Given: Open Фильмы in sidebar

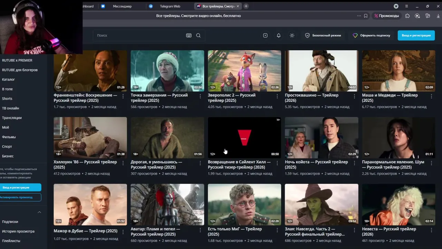Looking at the screenshot, I should coord(9,137).
